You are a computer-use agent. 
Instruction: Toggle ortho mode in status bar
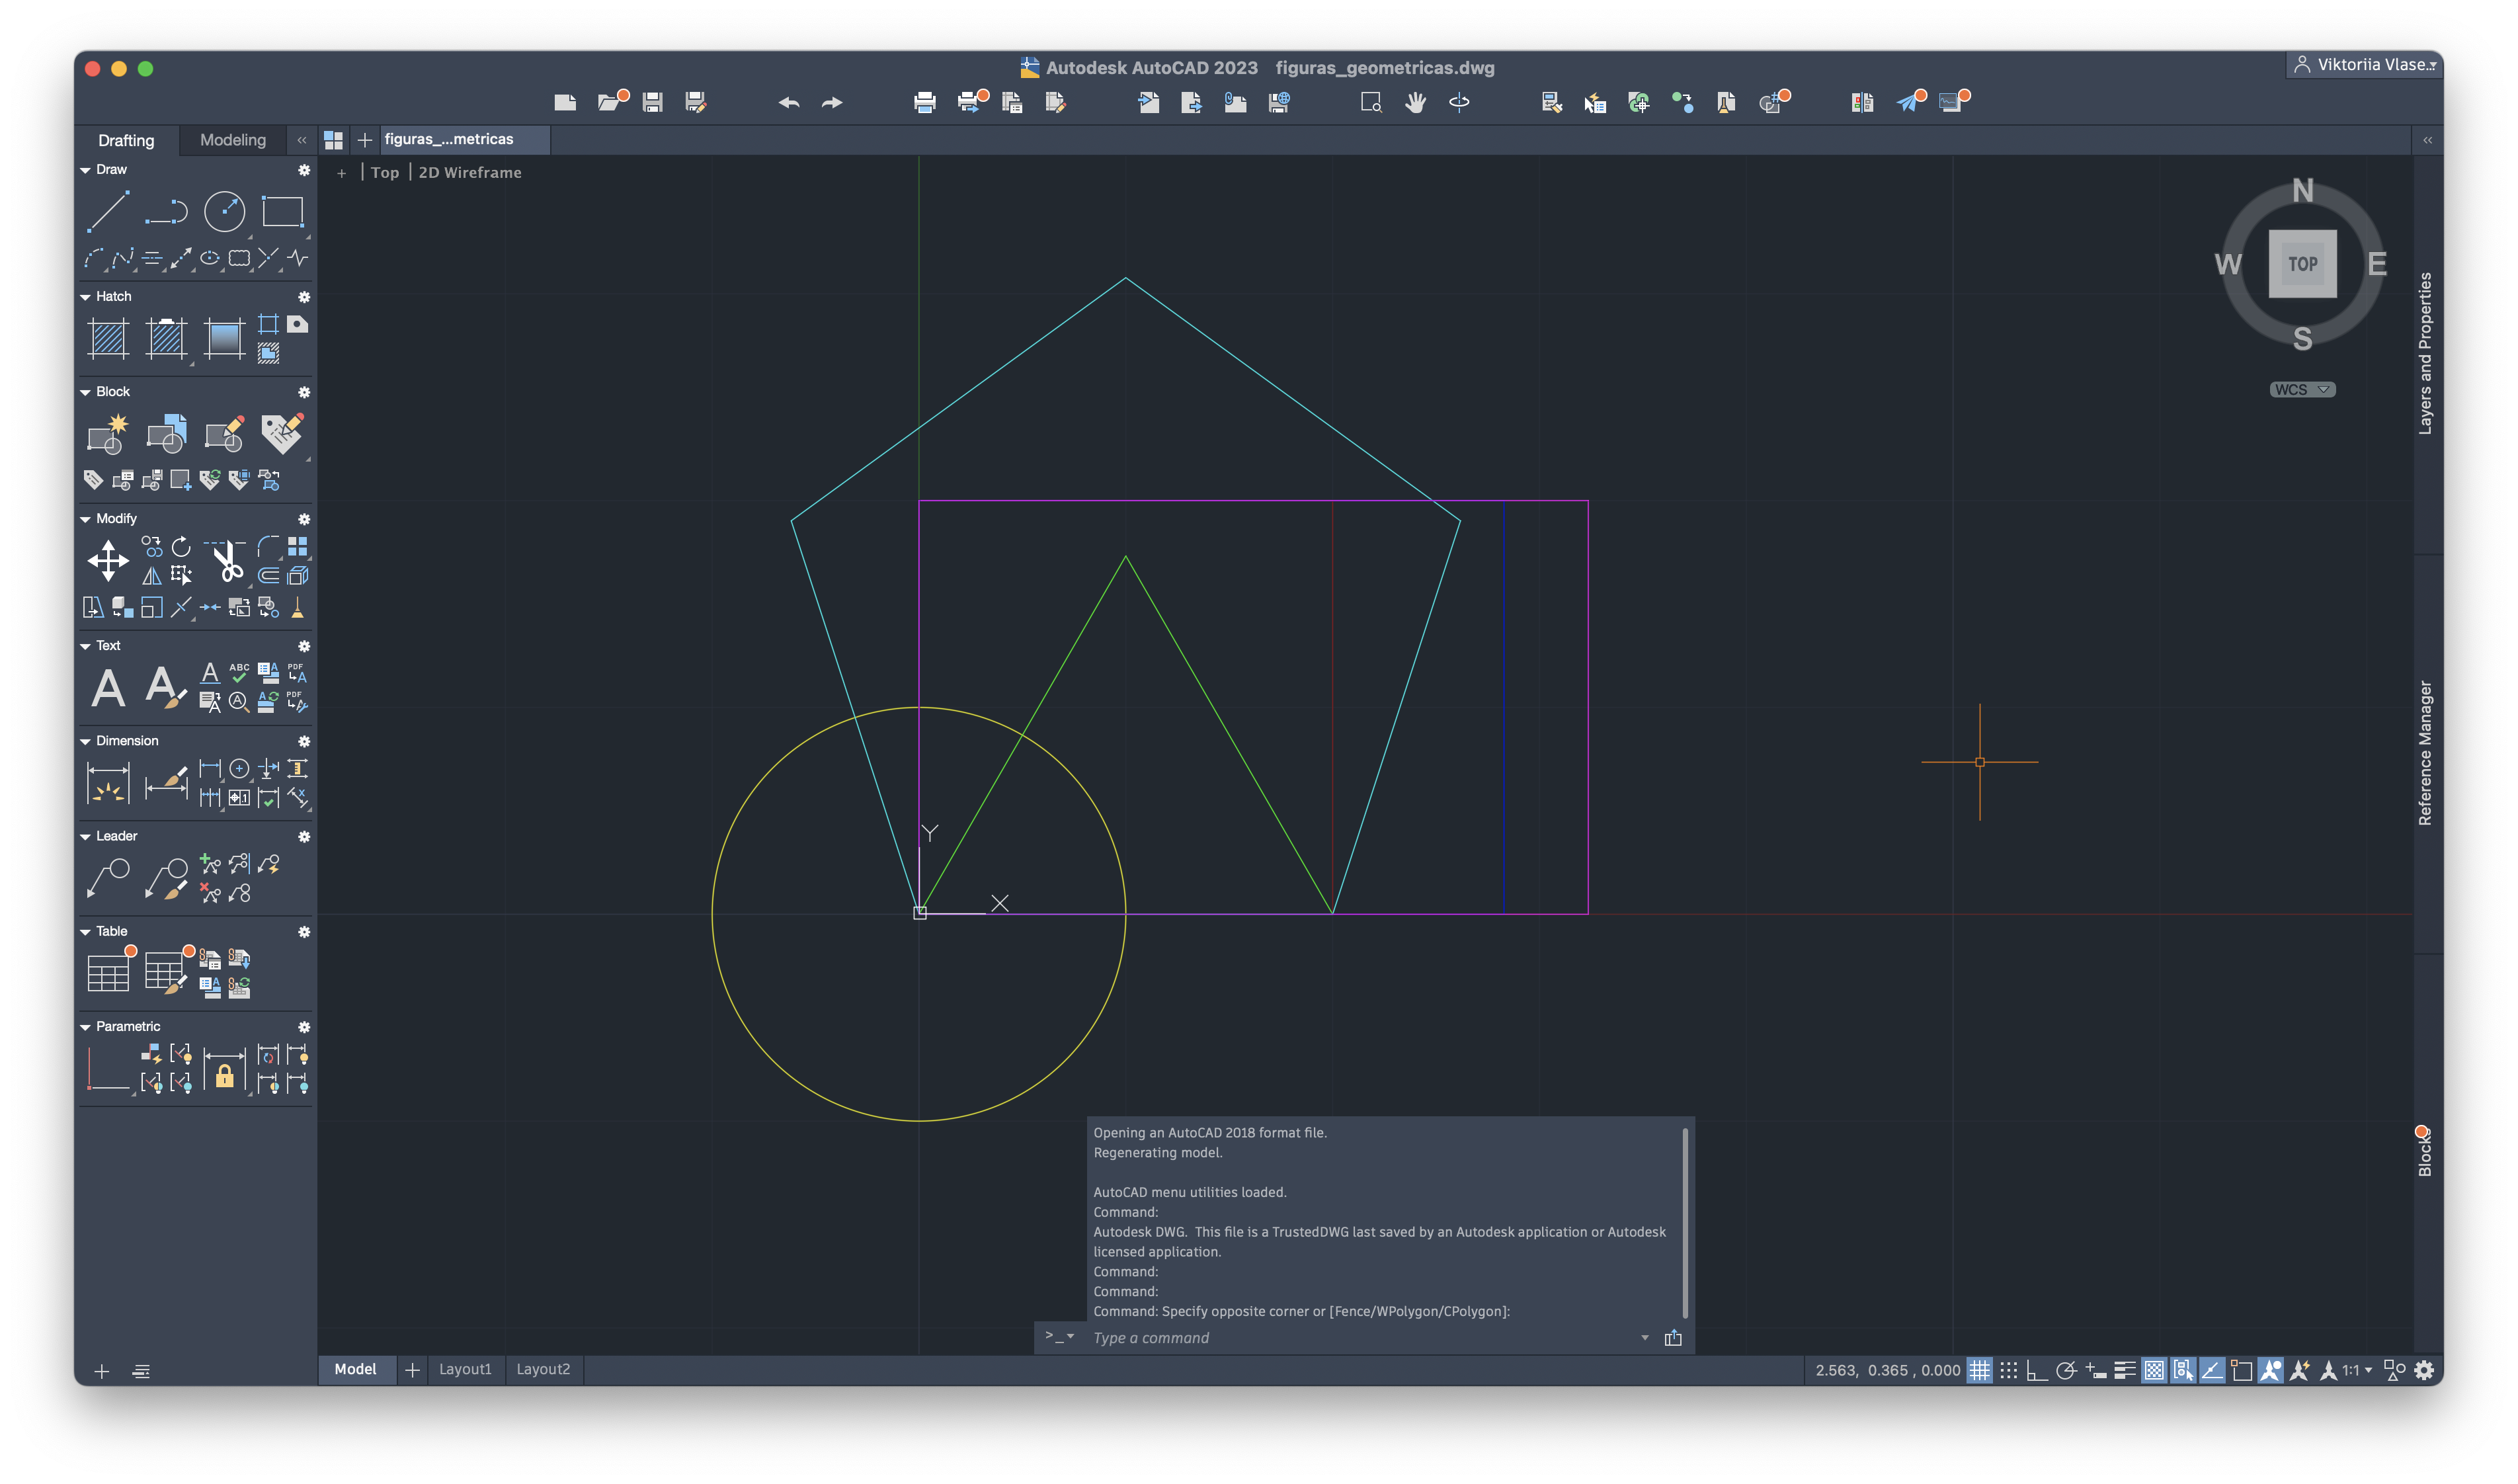2036,1370
